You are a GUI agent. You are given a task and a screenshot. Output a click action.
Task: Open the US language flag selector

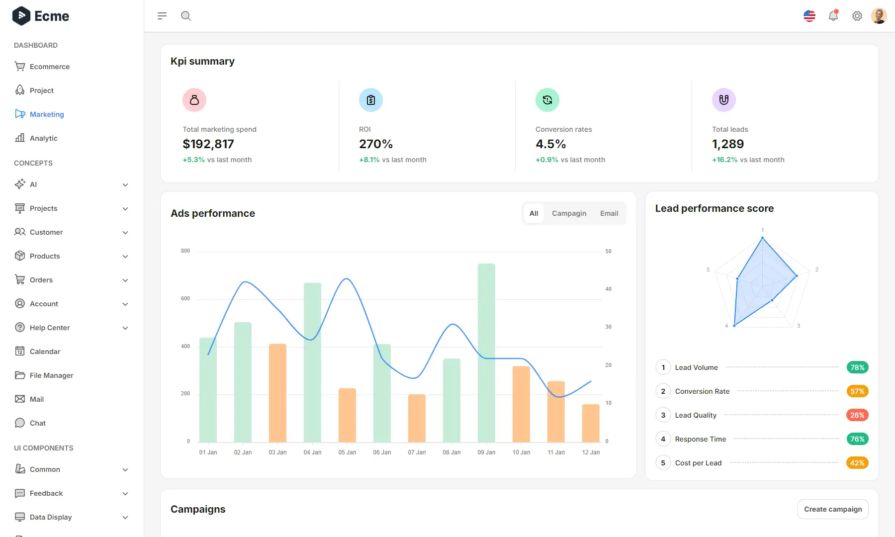[x=809, y=15]
